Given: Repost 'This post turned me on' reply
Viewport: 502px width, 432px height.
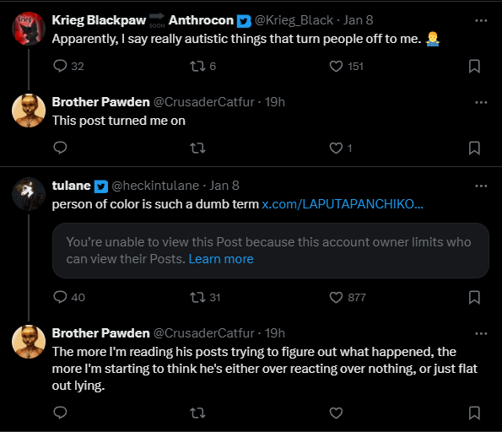Looking at the screenshot, I should click(x=197, y=148).
